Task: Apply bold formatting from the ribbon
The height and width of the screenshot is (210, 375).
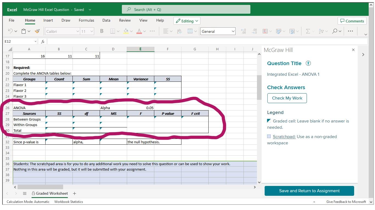Action: [102, 31]
